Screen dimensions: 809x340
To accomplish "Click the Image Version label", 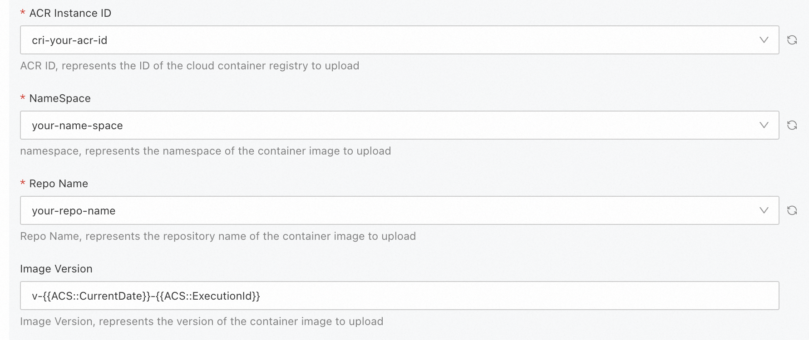I will point(56,269).
